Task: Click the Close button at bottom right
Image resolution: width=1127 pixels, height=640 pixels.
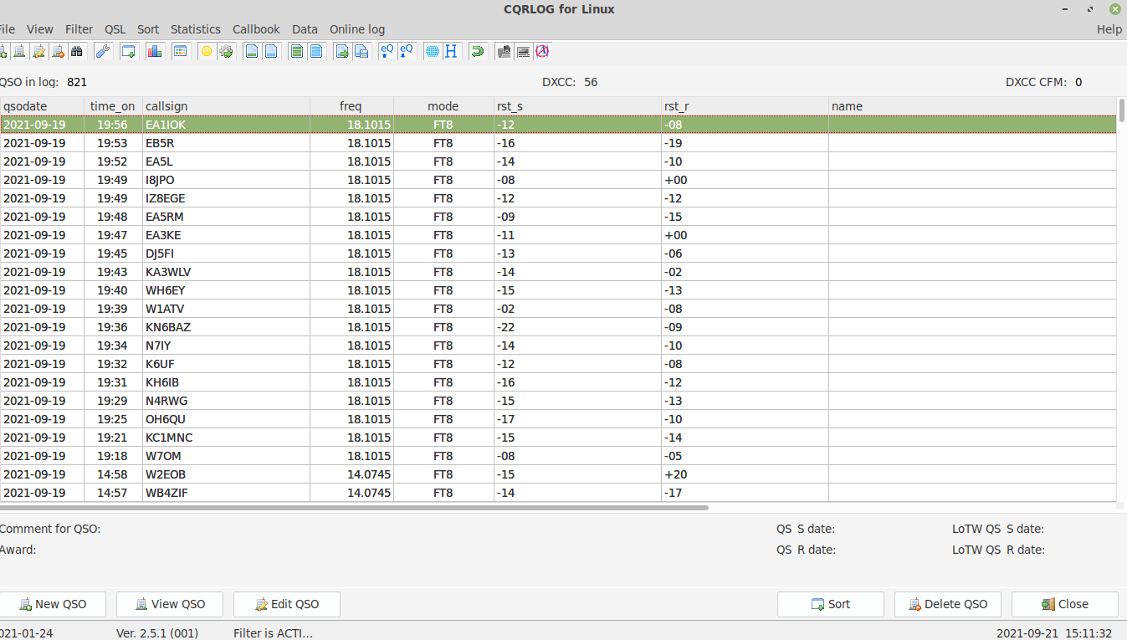Action: point(1065,604)
